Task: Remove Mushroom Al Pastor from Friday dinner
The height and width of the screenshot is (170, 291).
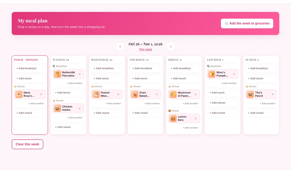Action: [195, 94]
